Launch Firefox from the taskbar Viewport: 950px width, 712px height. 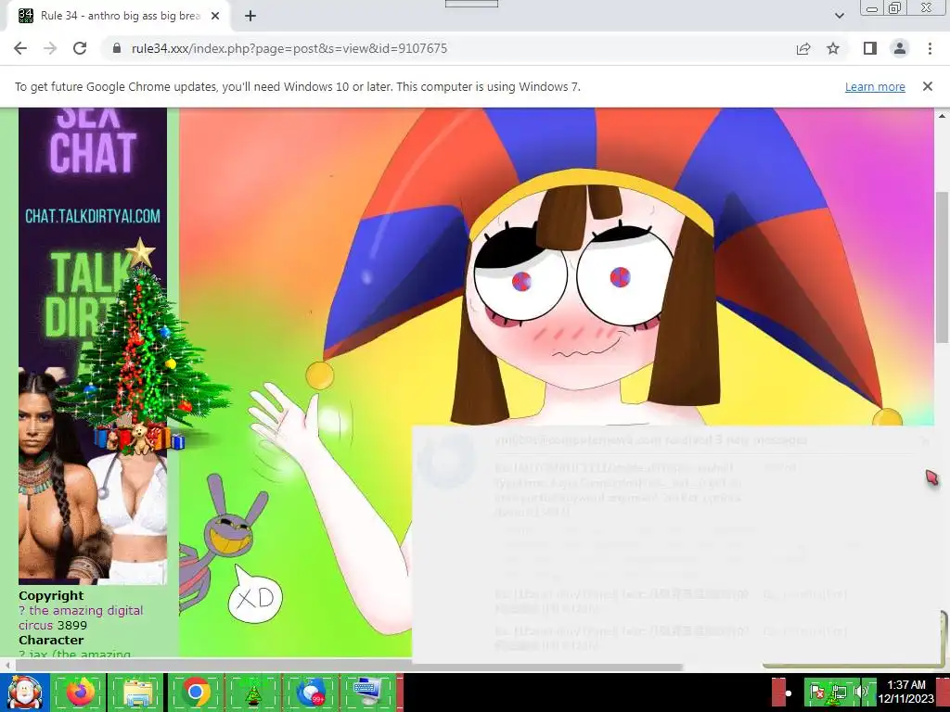point(80,693)
